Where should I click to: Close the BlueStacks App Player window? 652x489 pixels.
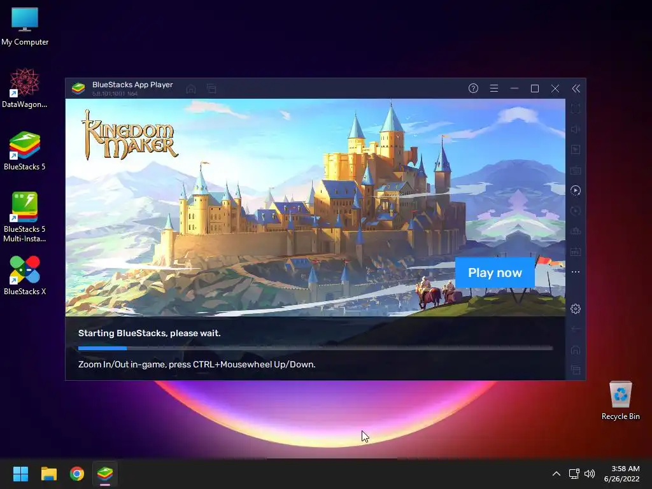tap(555, 88)
